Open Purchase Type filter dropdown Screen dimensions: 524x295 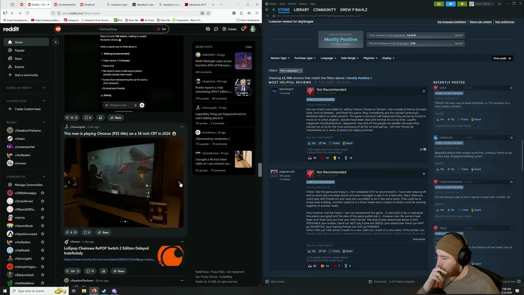(x=305, y=58)
